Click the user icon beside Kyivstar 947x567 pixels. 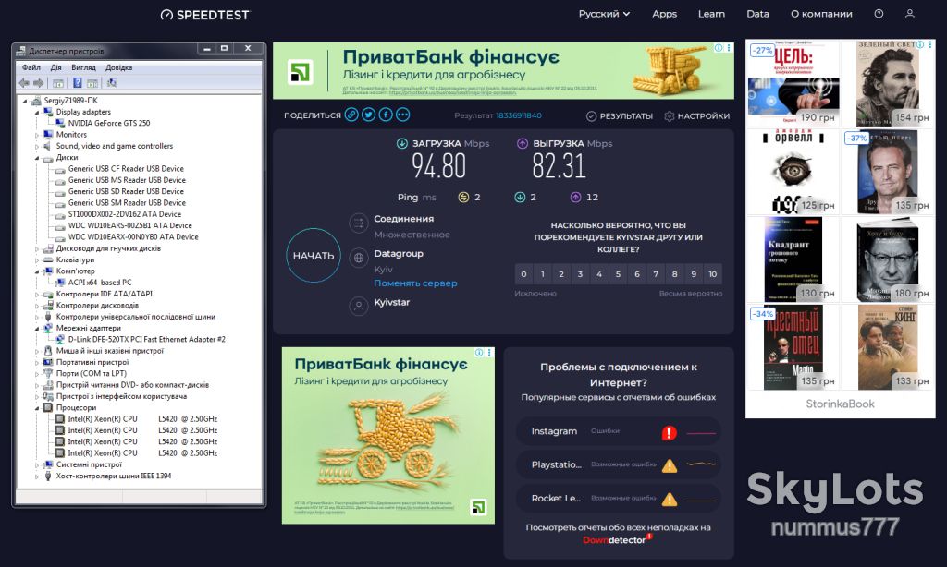(x=359, y=306)
